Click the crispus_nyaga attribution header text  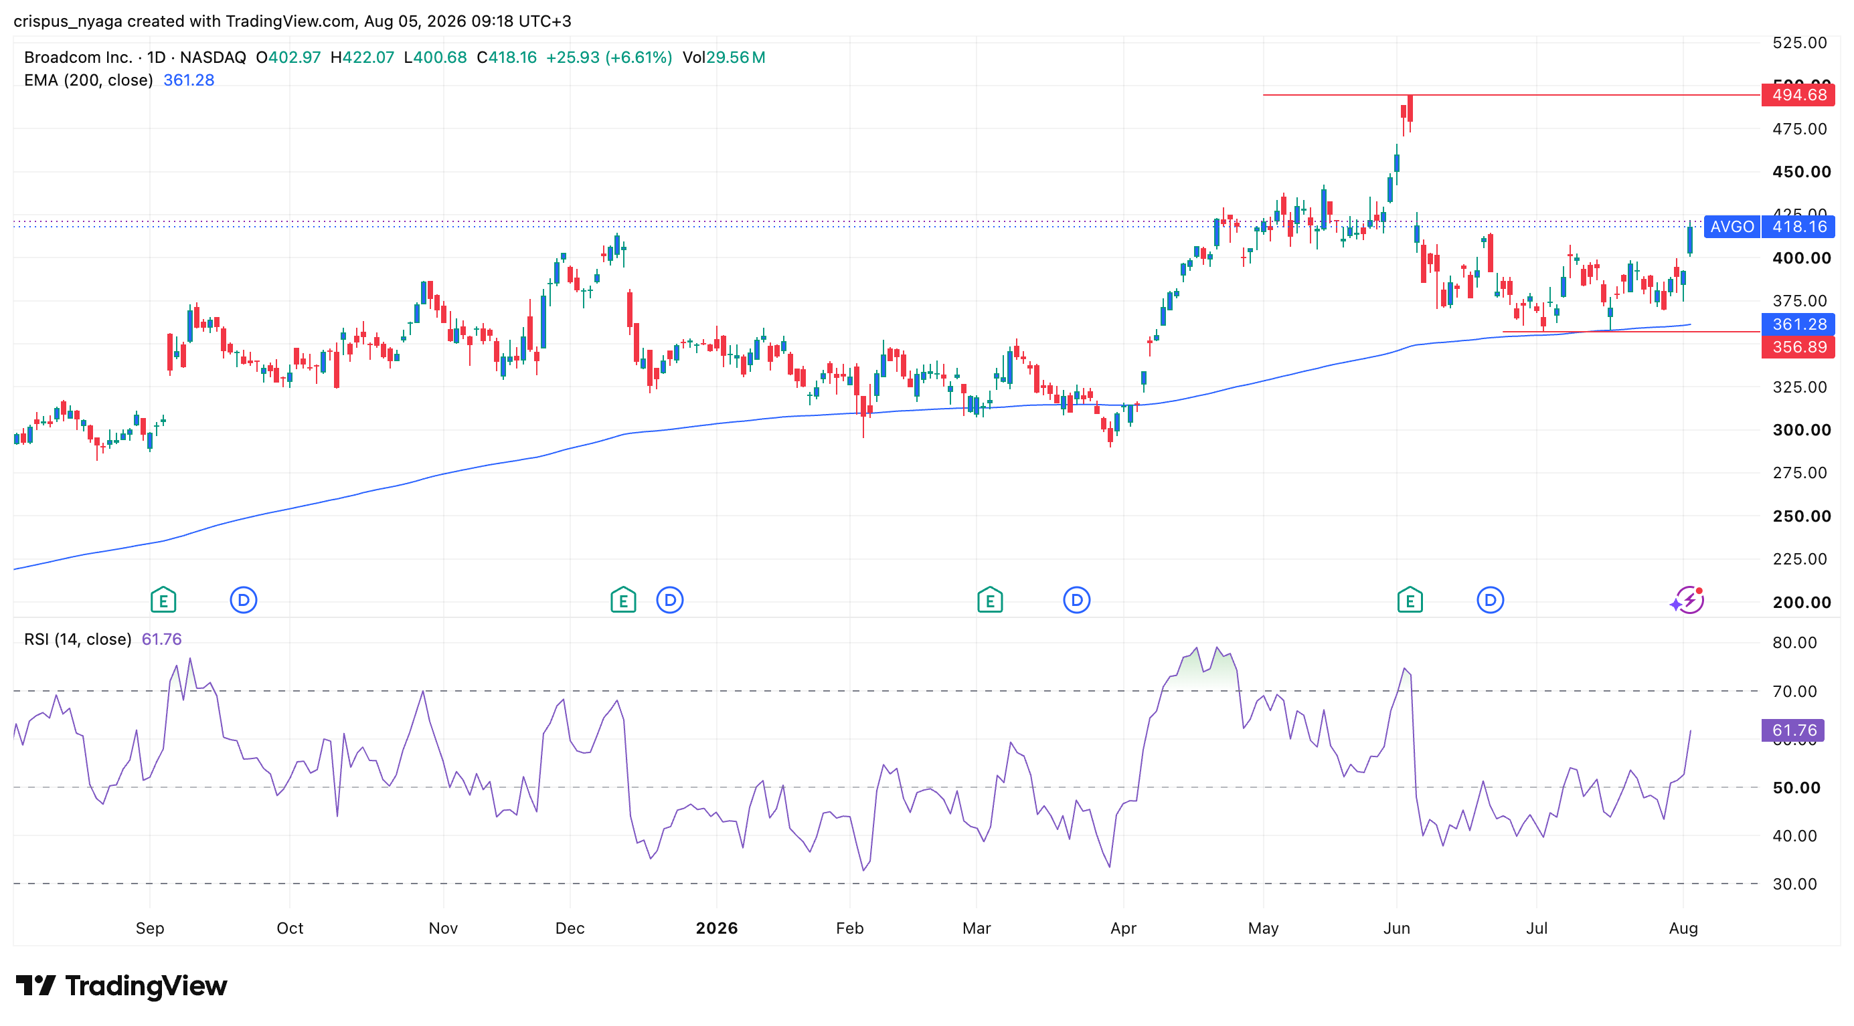pyautogui.click(x=292, y=21)
